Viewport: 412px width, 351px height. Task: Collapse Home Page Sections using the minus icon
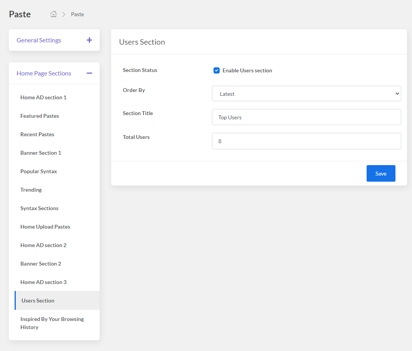[89, 73]
